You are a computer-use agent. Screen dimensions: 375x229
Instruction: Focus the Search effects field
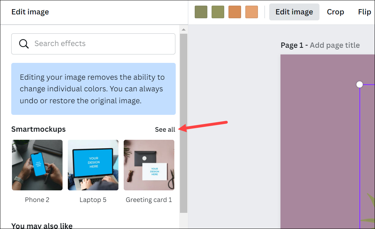coord(93,44)
